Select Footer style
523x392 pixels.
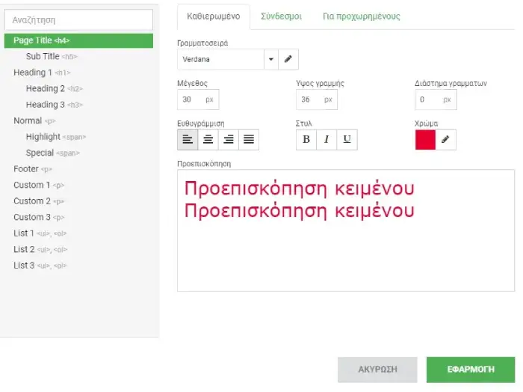33,169
